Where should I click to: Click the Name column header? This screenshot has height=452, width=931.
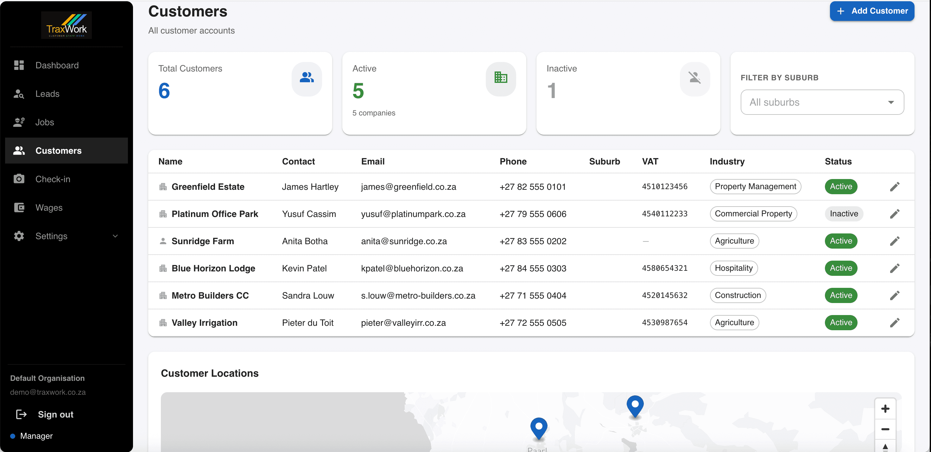(170, 161)
